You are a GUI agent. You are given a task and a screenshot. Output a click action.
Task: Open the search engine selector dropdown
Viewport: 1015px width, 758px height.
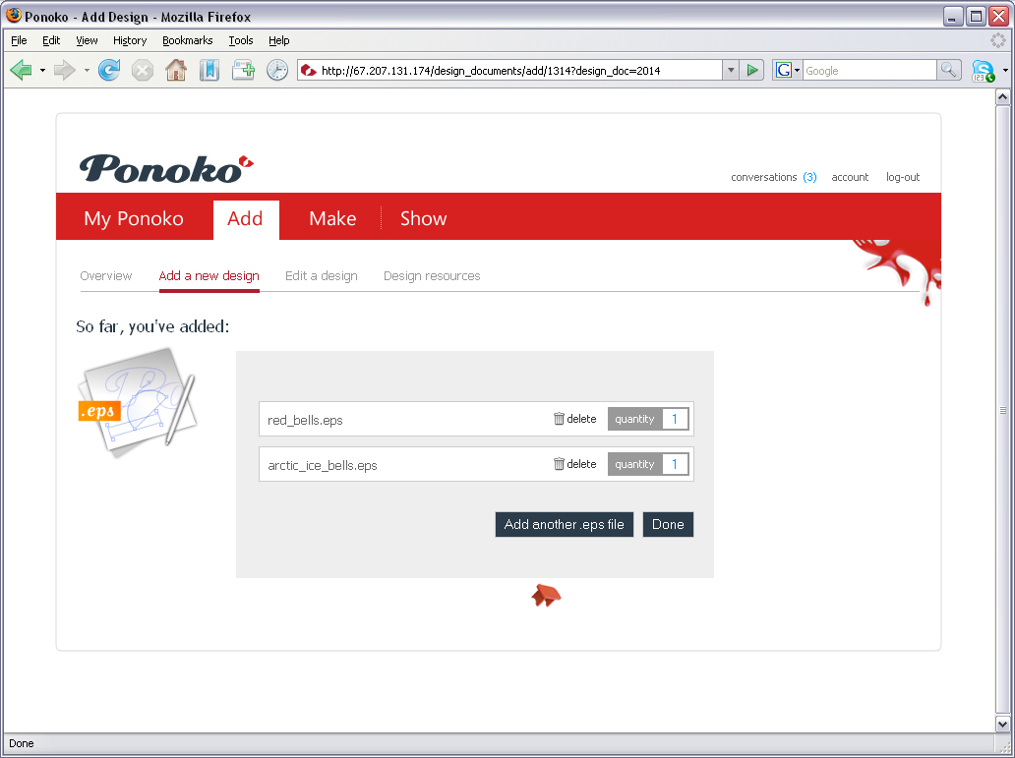798,70
